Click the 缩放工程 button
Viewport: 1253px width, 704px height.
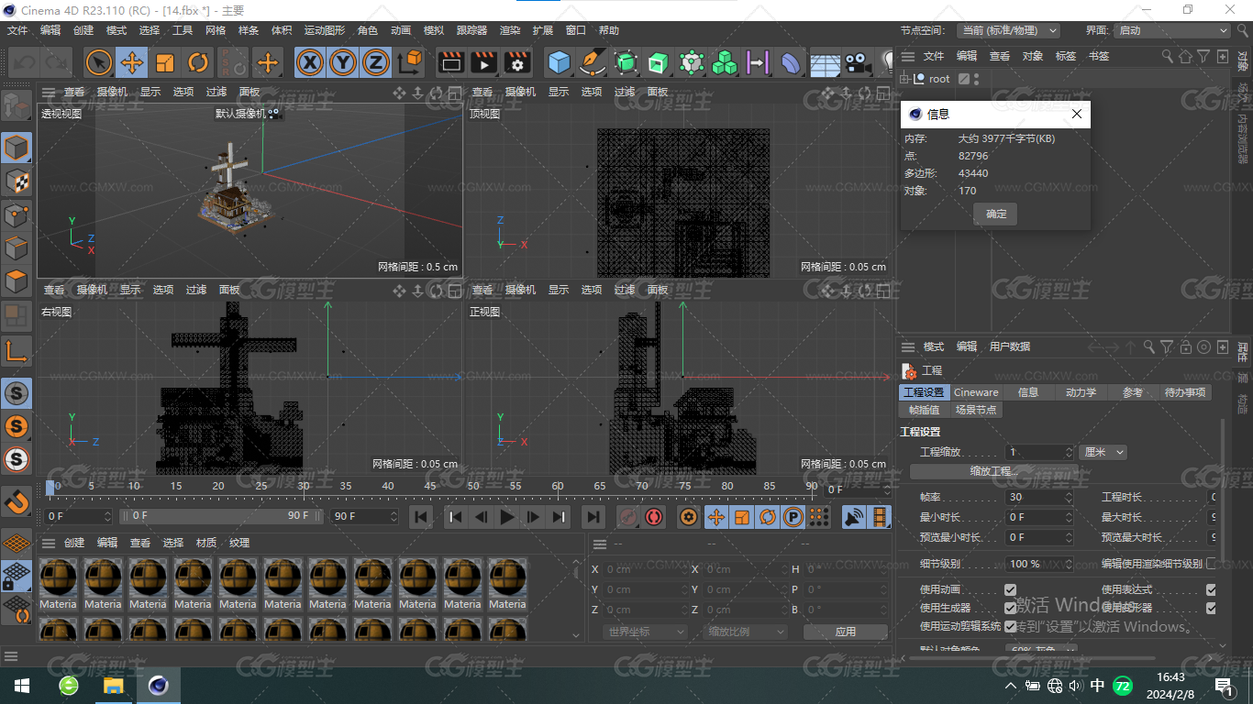pos(994,471)
